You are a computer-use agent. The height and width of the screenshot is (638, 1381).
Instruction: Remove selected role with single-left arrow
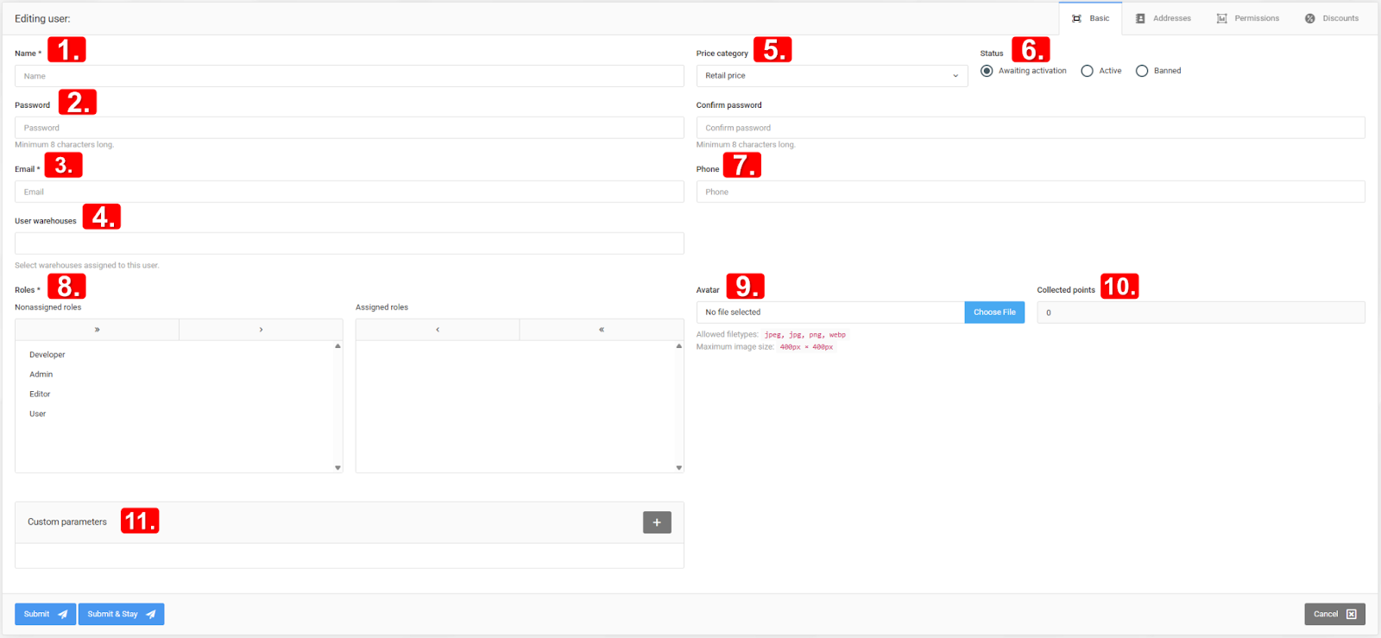coord(438,330)
